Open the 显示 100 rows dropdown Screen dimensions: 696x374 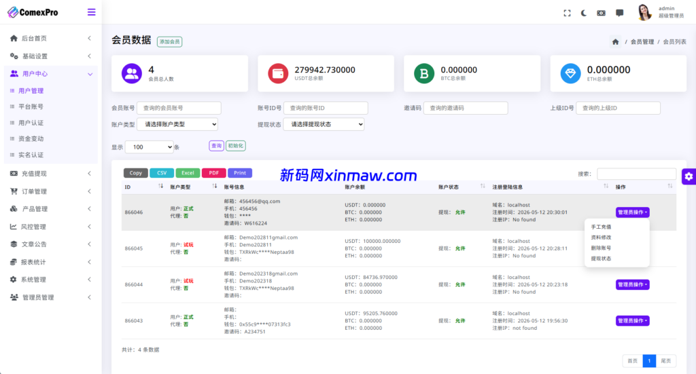tap(149, 147)
